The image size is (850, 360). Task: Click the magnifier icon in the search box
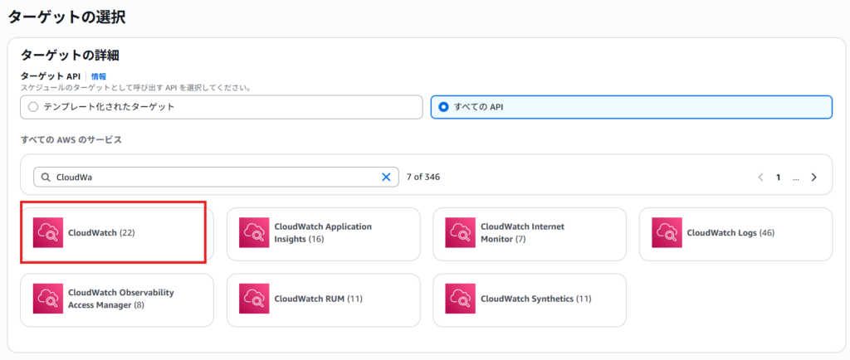(46, 177)
